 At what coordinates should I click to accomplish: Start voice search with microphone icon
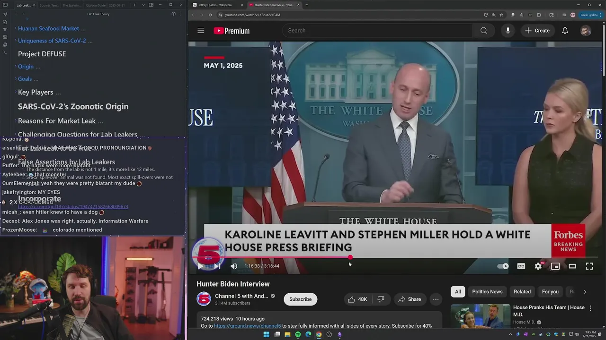coord(508,31)
